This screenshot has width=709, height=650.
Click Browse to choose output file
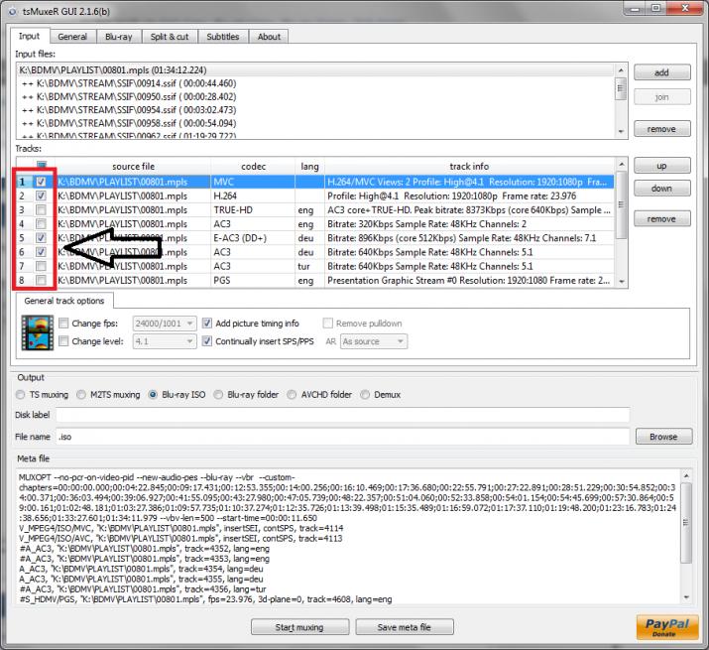(662, 436)
